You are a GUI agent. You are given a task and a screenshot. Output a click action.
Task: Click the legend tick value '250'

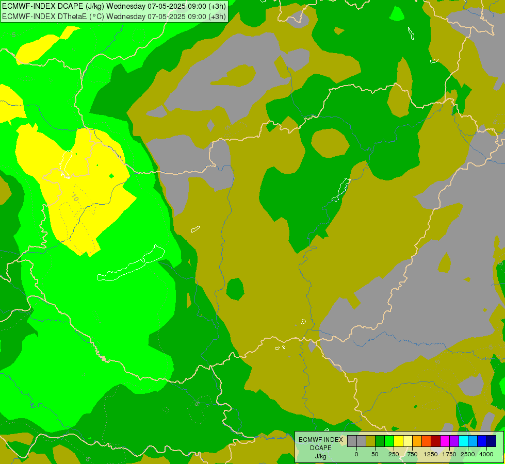[x=394, y=454]
